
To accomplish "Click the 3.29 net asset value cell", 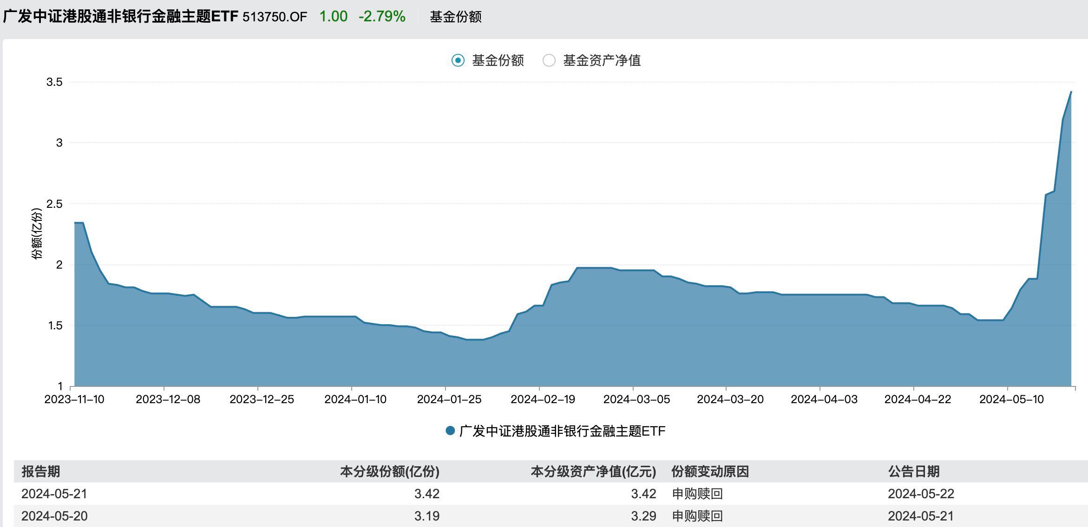I will 643,516.
